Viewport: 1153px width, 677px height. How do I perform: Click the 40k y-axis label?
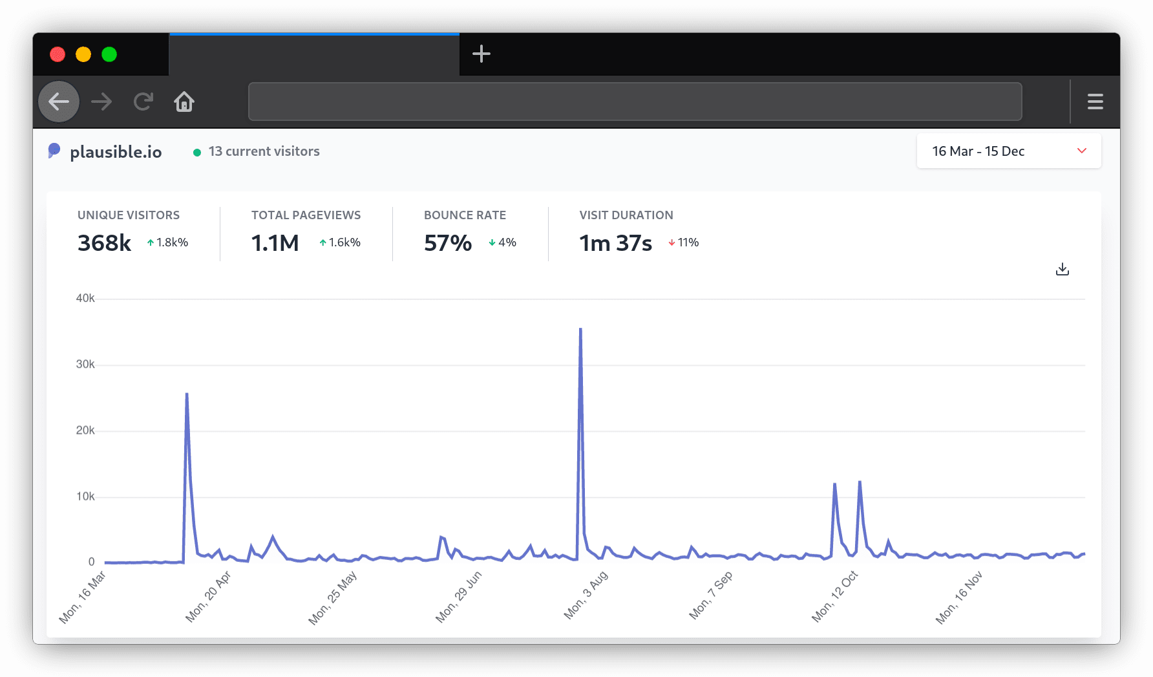(x=85, y=298)
